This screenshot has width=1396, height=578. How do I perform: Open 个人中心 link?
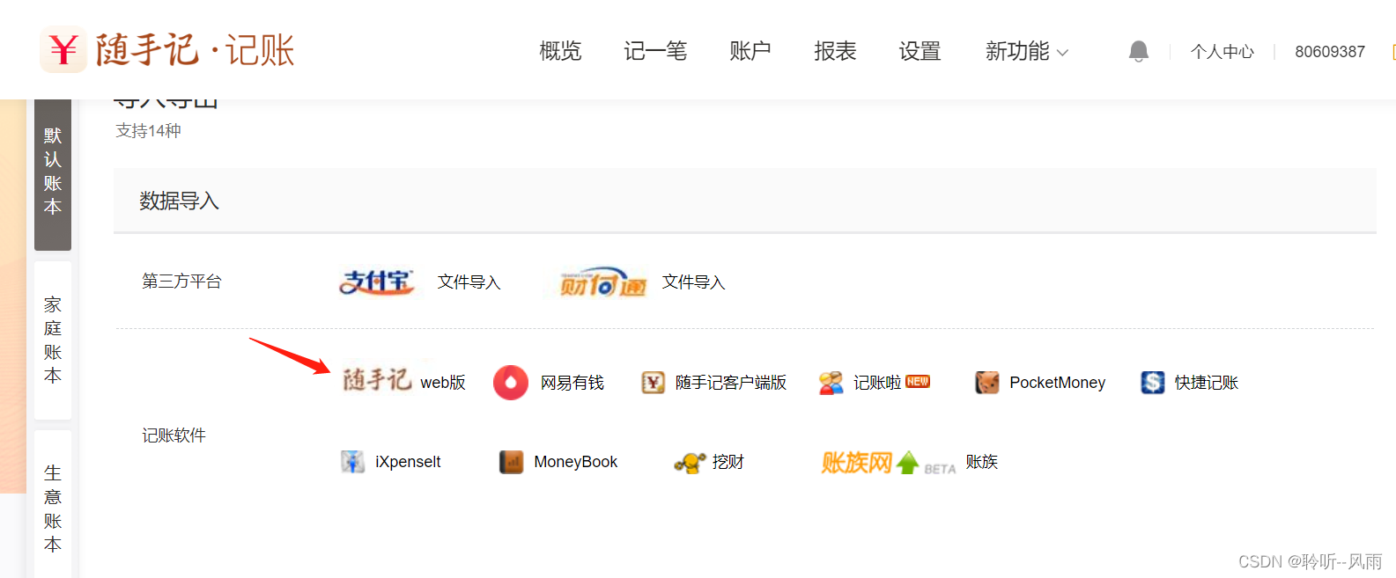pyautogui.click(x=1222, y=52)
